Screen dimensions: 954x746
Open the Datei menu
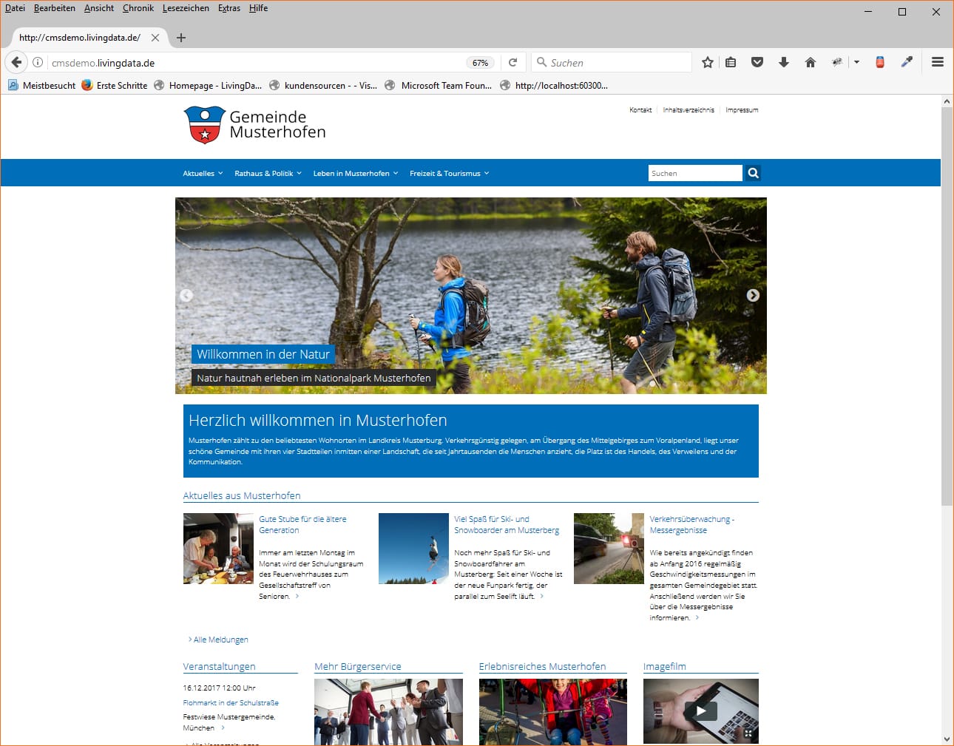pos(15,8)
